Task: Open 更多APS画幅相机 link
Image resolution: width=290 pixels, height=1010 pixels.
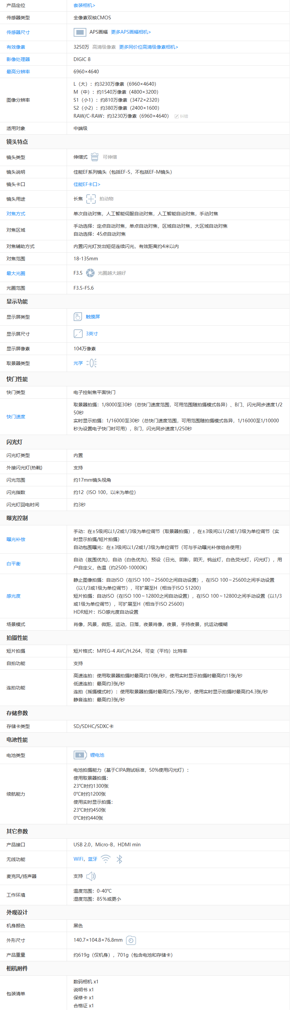Action: (x=131, y=32)
